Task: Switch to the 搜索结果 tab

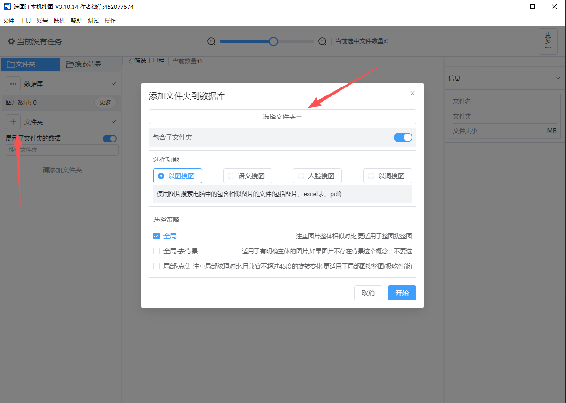Action: (x=84, y=64)
